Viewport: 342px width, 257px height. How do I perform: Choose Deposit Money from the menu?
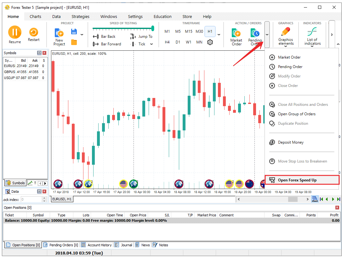click(x=290, y=142)
